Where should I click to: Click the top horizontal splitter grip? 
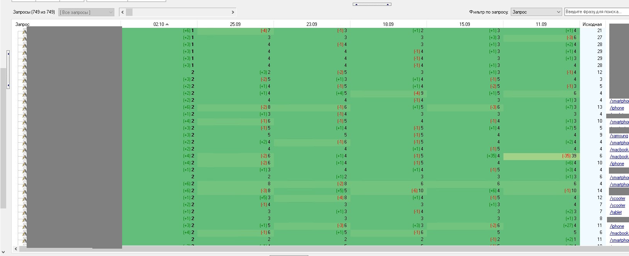click(x=372, y=4)
